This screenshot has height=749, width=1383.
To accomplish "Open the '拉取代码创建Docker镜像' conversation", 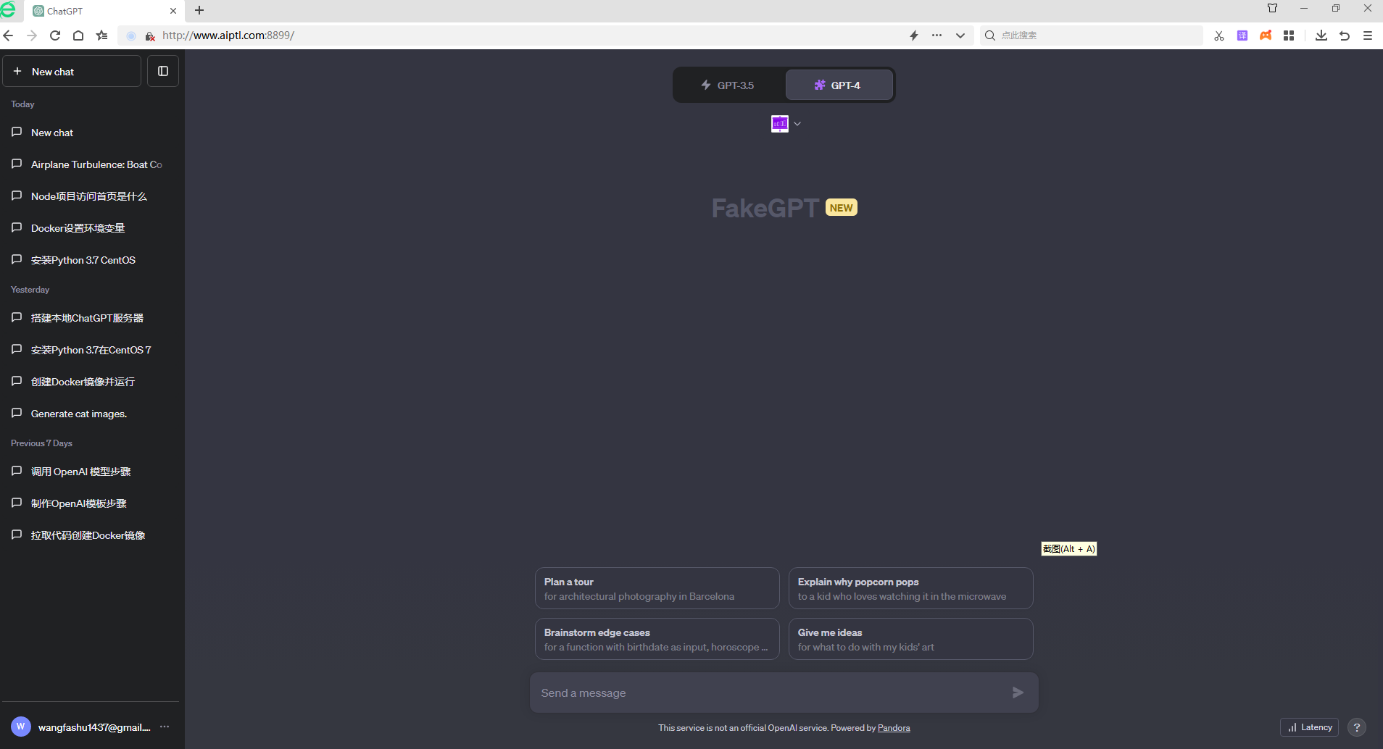I will 92,535.
